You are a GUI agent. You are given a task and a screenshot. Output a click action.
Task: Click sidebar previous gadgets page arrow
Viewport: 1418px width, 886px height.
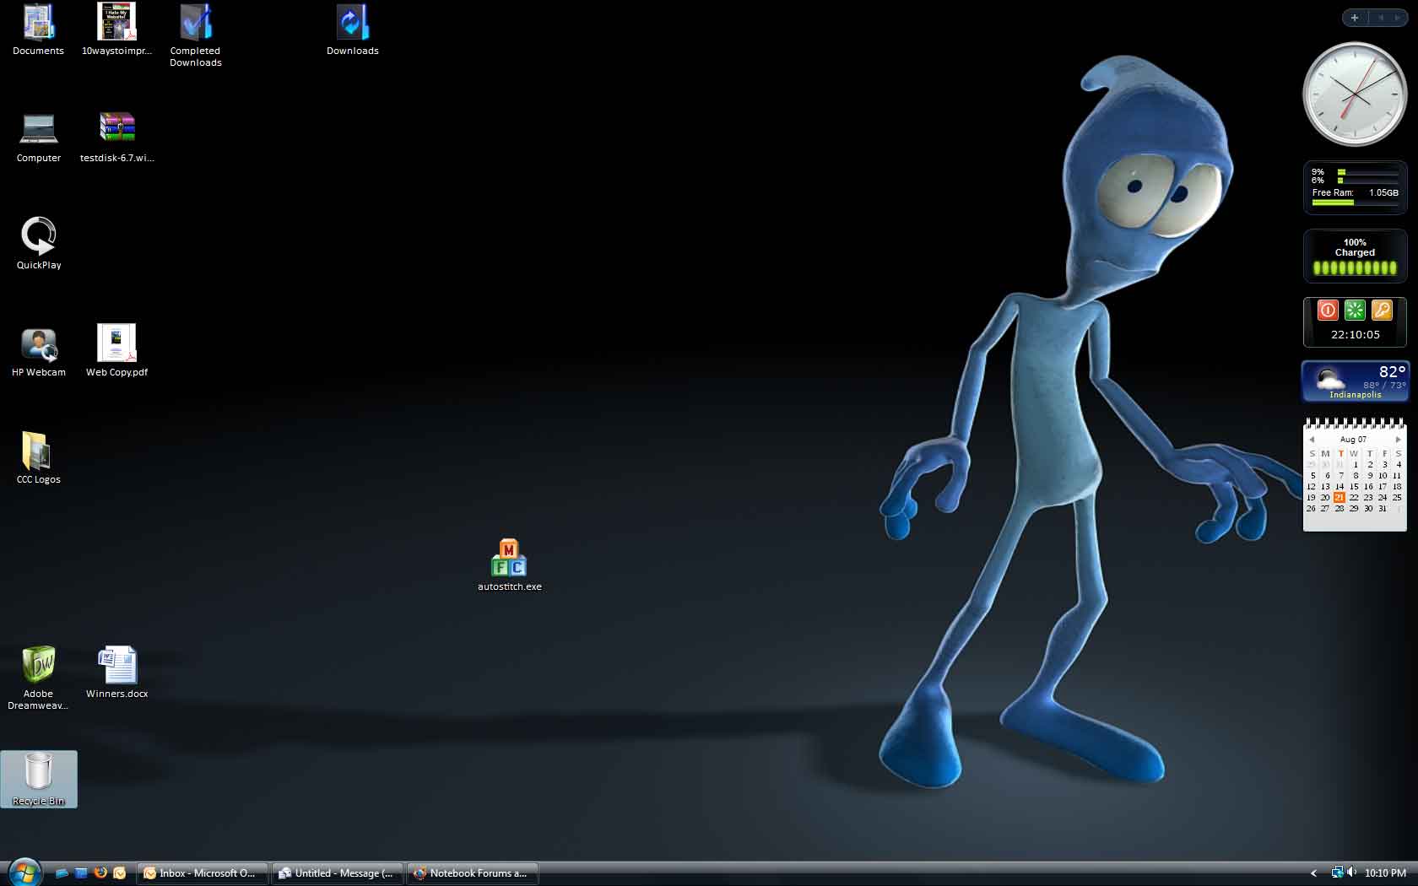tap(1382, 18)
